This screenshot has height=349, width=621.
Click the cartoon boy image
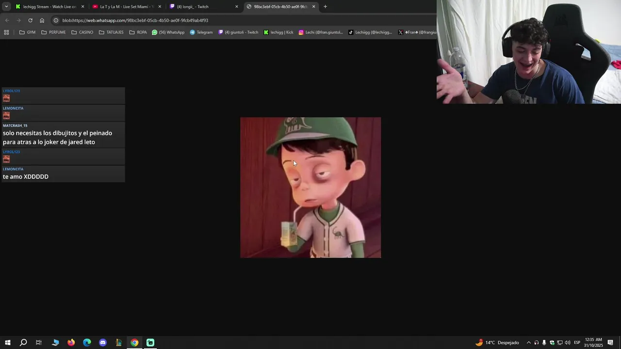(310, 188)
